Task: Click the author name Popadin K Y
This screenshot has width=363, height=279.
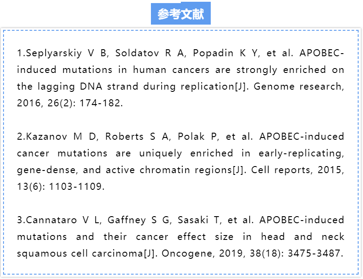Action: pyautogui.click(x=225, y=53)
